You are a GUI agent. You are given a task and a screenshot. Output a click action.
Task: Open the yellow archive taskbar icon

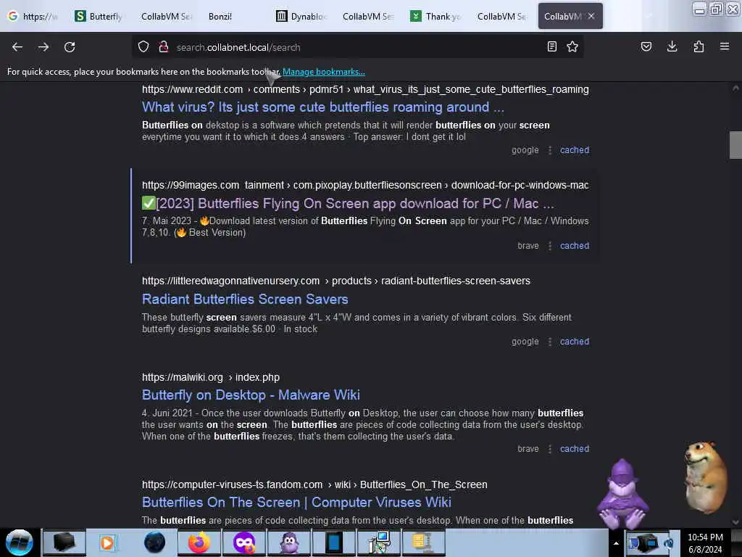pos(422,542)
